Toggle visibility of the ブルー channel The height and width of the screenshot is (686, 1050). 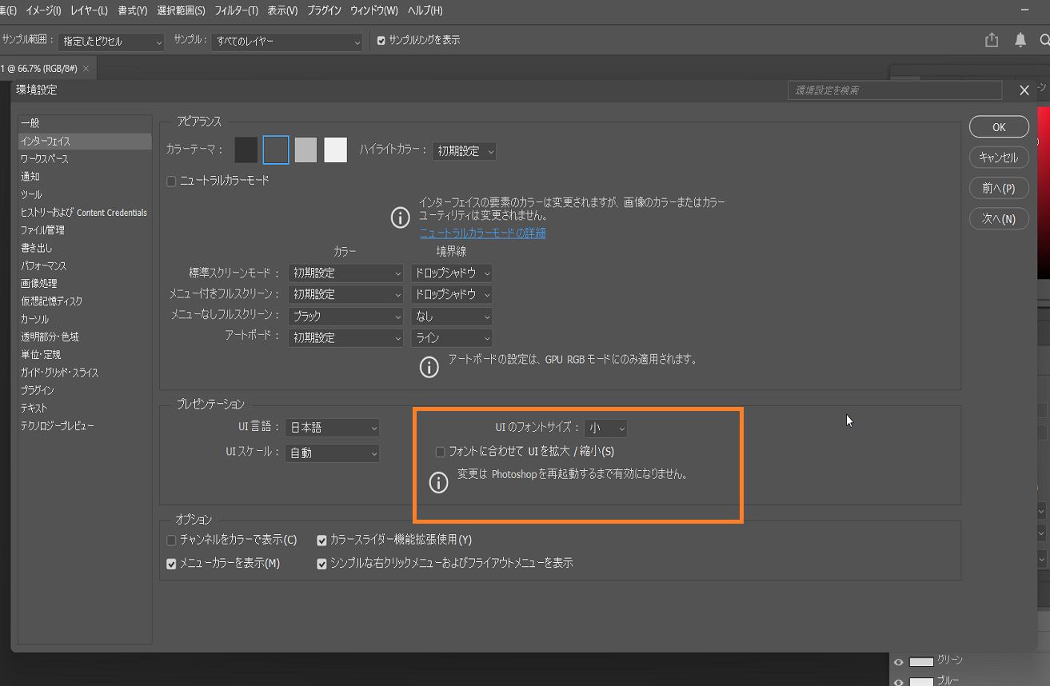tap(900, 682)
